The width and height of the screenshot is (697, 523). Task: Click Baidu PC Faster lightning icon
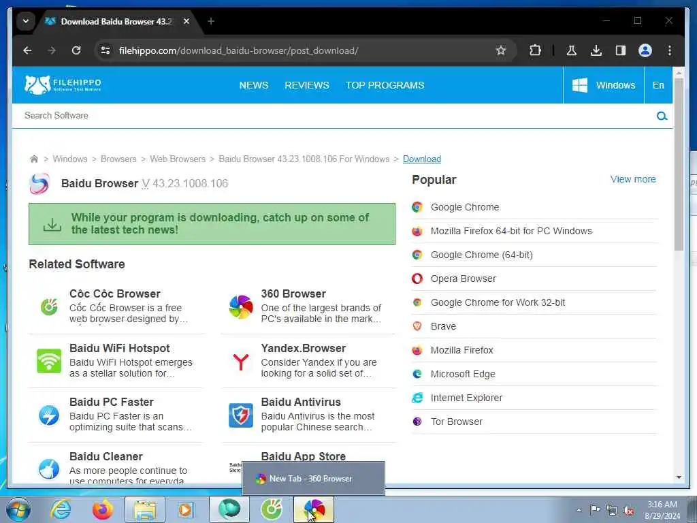[49, 415]
